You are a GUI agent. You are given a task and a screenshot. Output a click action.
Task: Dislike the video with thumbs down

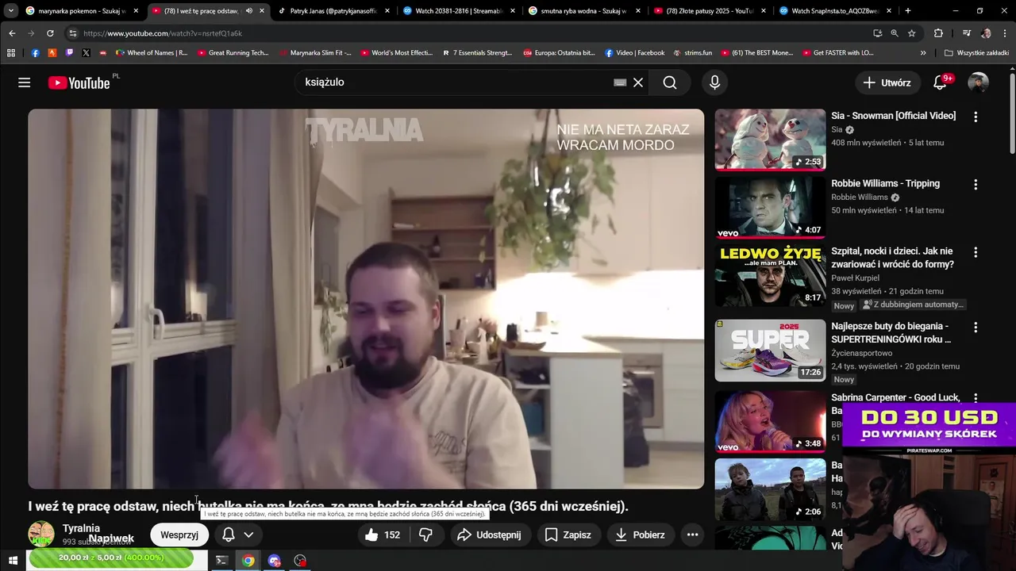425,535
